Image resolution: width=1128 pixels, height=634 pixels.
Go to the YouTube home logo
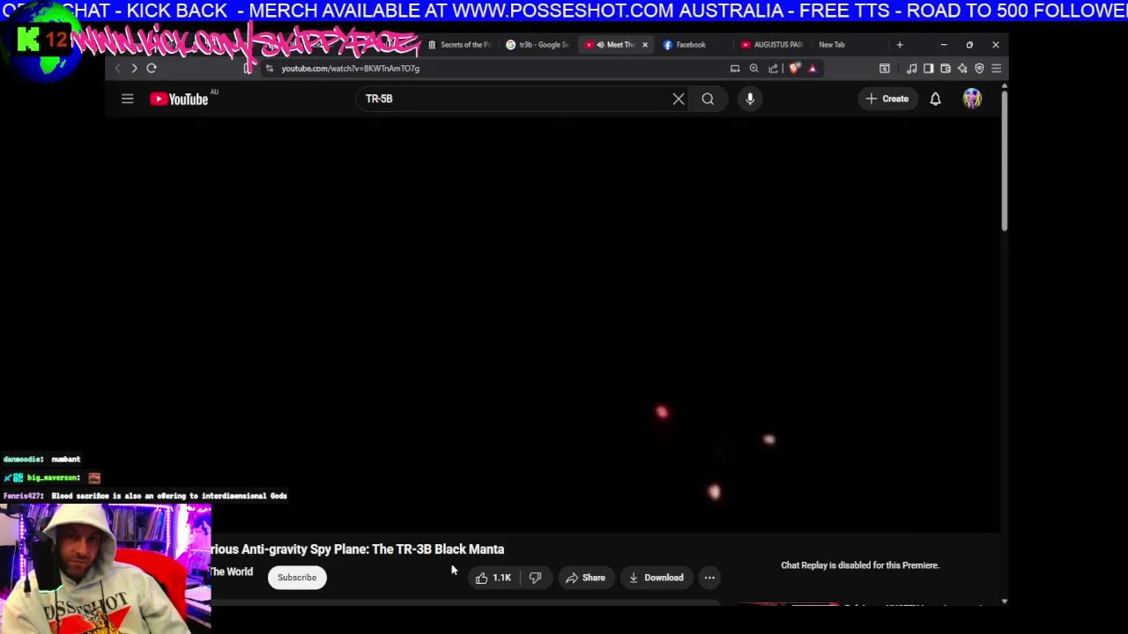pos(179,99)
